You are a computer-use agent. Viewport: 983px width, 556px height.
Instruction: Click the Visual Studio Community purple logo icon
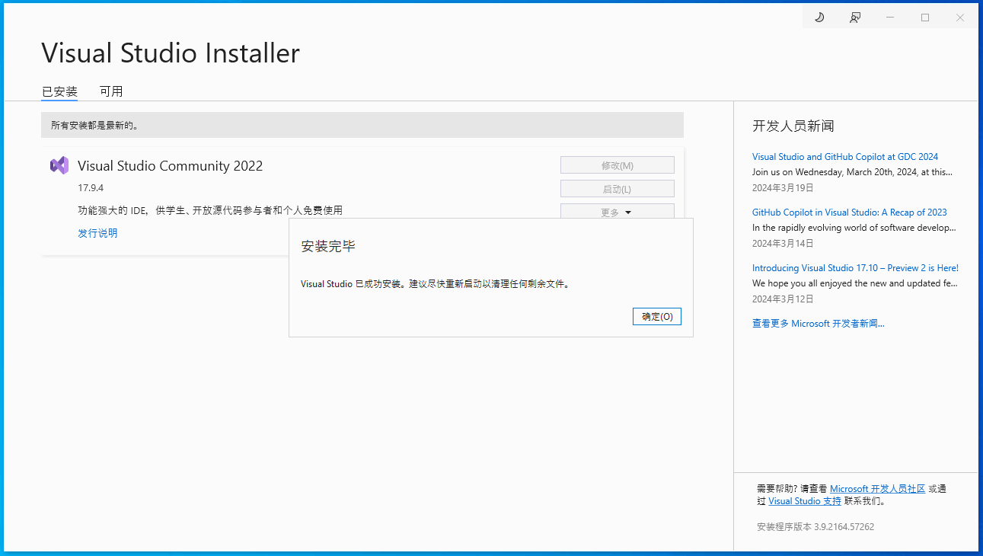(x=59, y=165)
